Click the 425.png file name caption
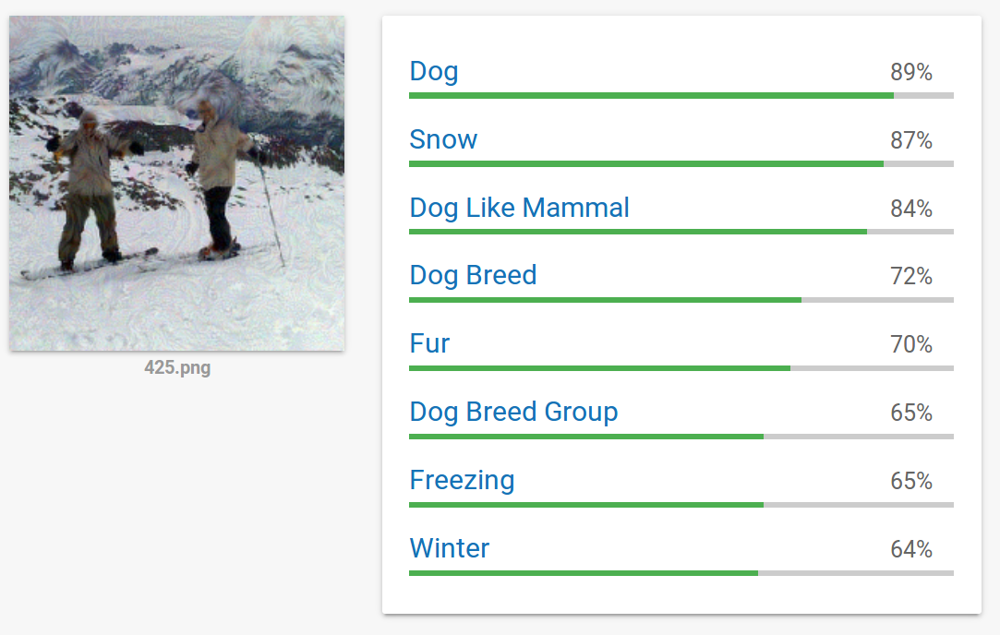 [176, 368]
